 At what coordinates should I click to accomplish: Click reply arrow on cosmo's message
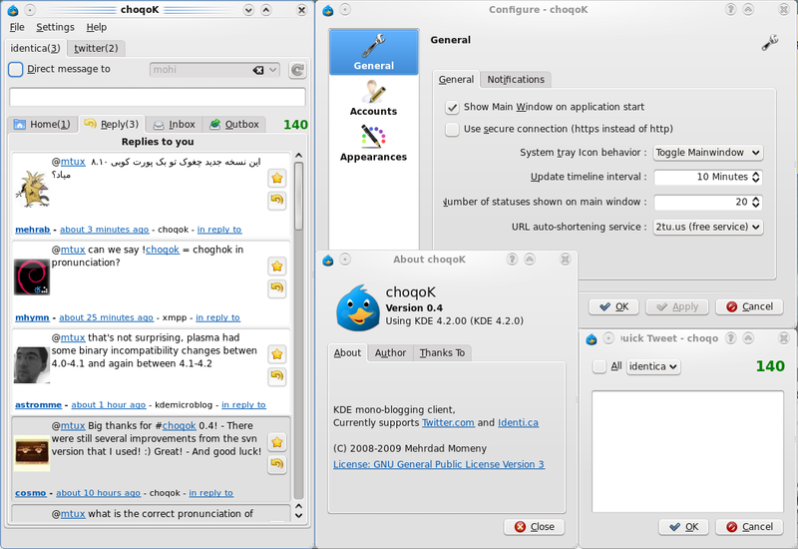[277, 464]
